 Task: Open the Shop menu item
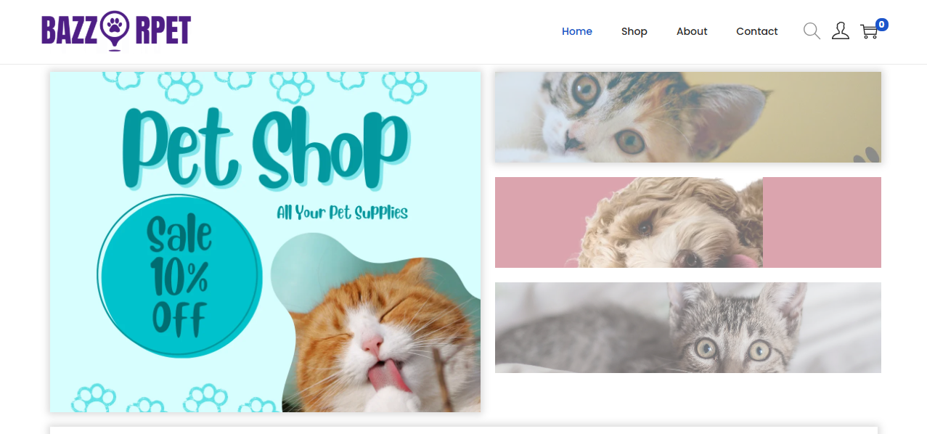(634, 31)
